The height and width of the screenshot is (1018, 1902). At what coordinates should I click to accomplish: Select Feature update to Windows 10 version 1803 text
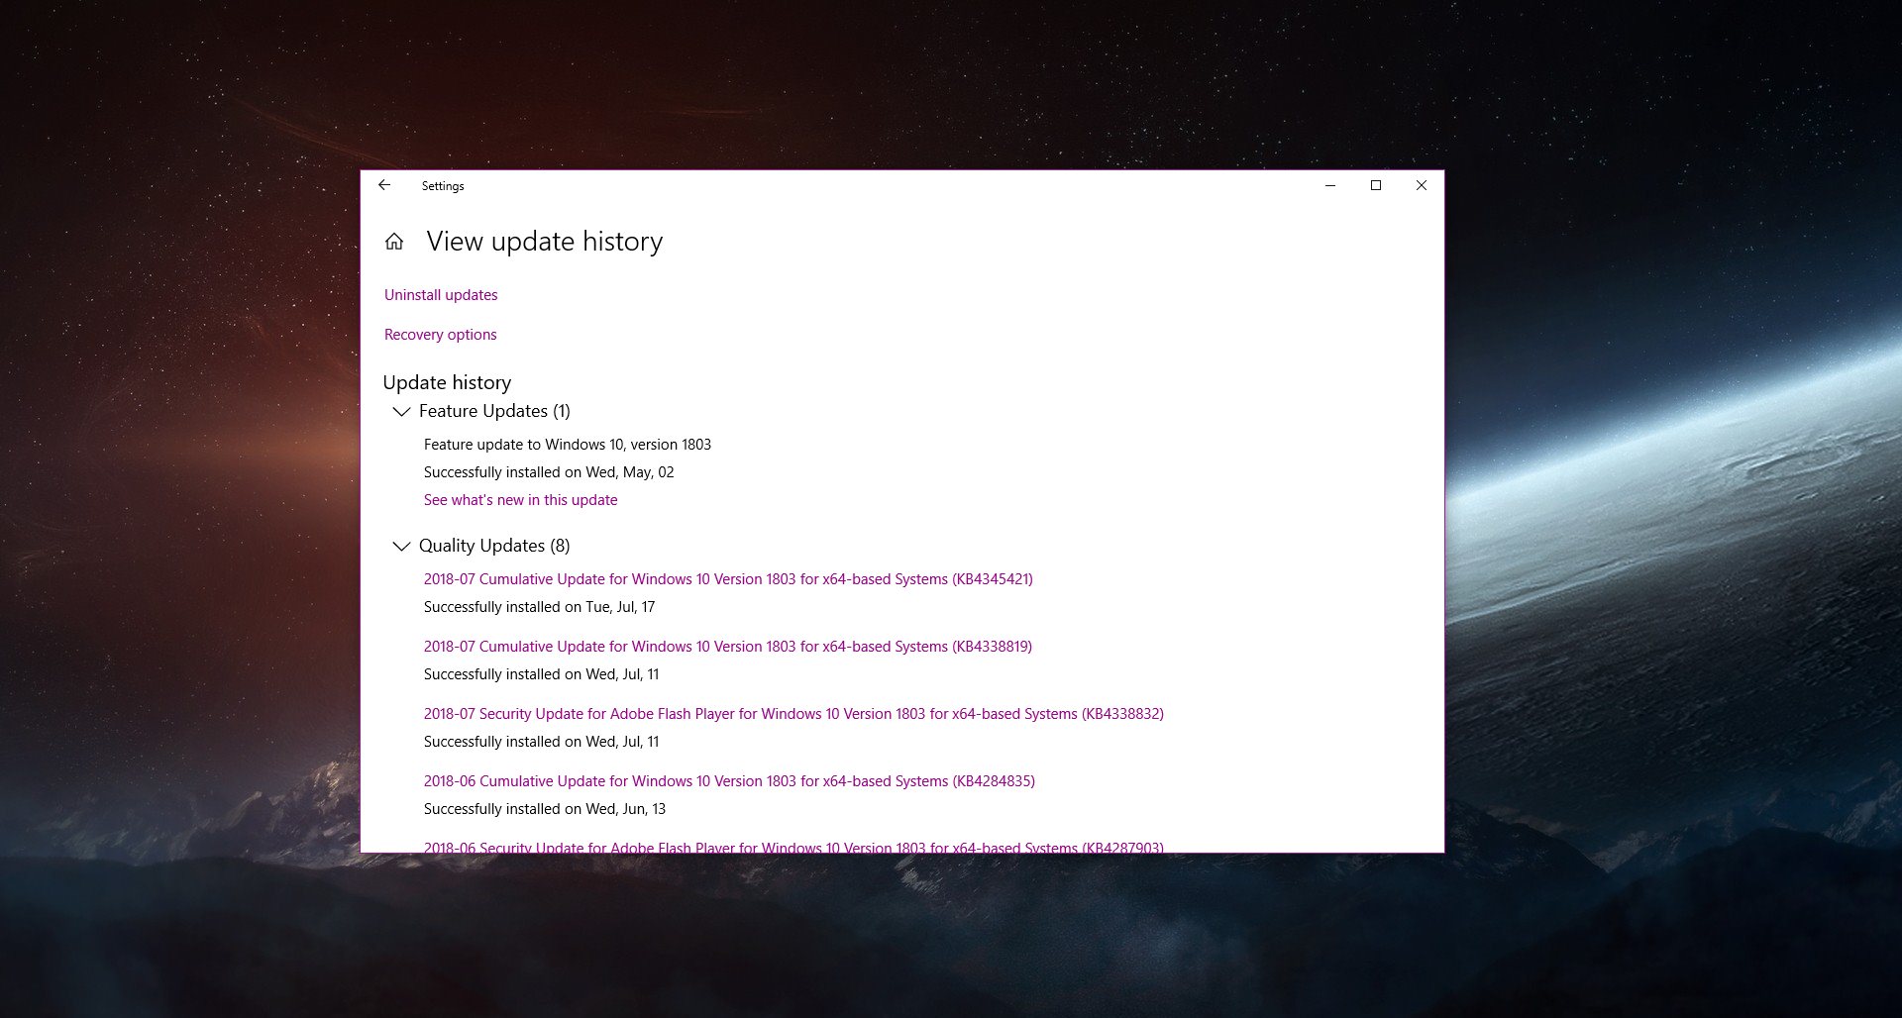click(x=568, y=445)
